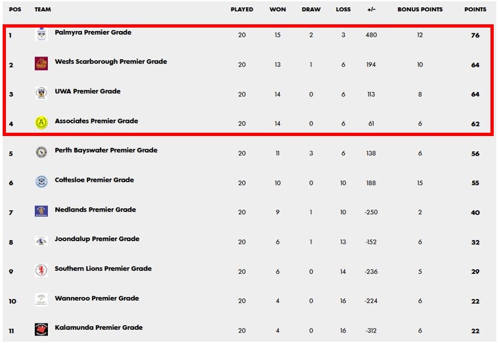Open Palmyra Premier Grade team link

(x=93, y=32)
